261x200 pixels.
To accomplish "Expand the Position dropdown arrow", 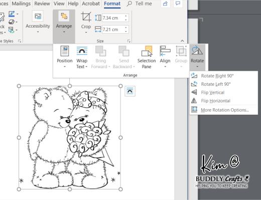I will point(65,67).
